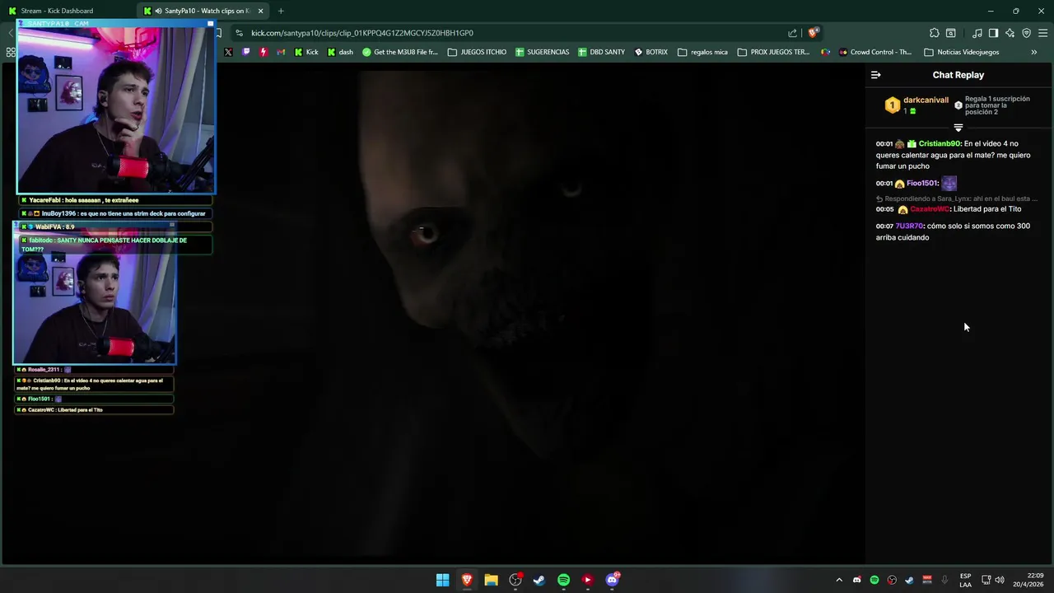Screen dimensions: 1054x593
Task: Click username 7U3R70 in chat replay
Action: pos(909,226)
